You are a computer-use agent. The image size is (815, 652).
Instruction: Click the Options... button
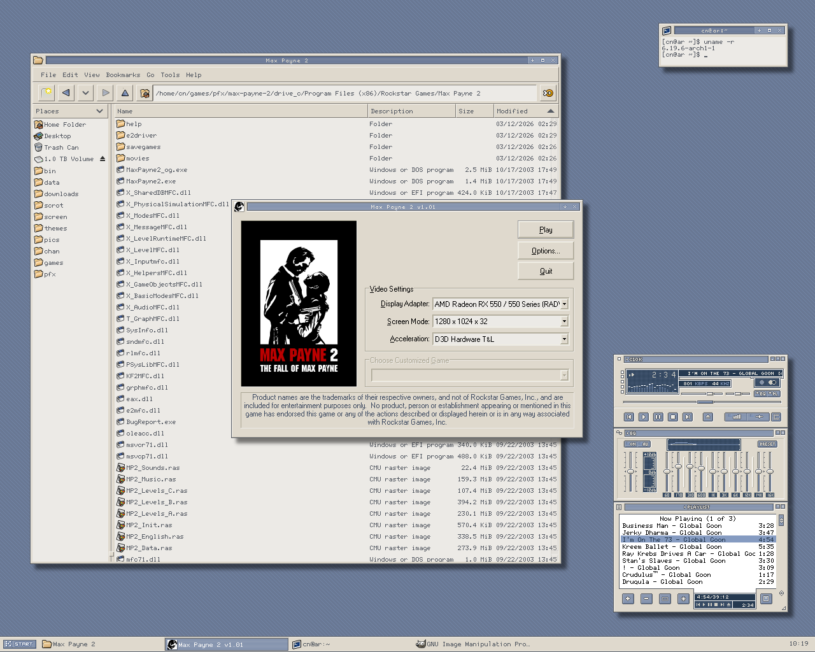(x=546, y=251)
